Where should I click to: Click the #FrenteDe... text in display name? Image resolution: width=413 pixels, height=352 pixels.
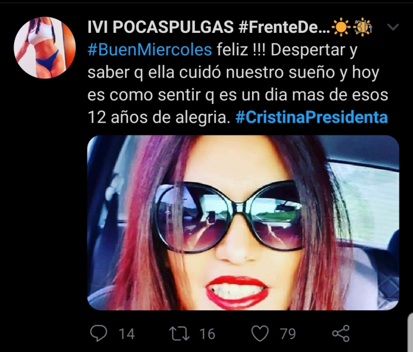tap(284, 27)
